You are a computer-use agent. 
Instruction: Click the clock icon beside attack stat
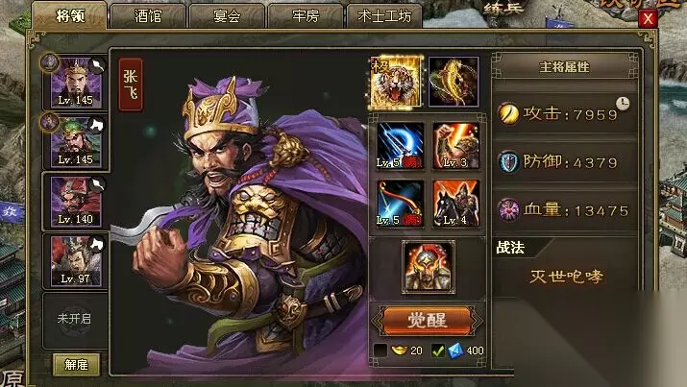pos(623,104)
